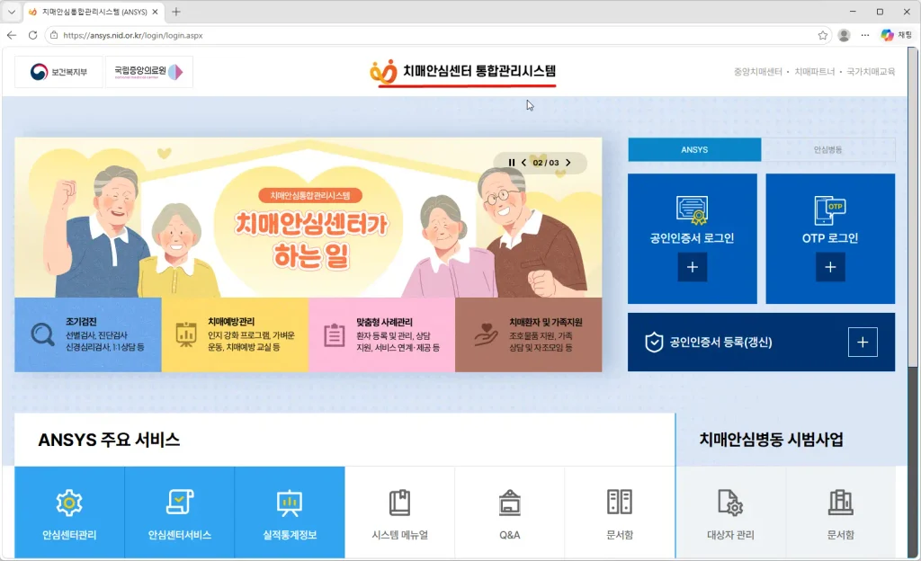Open the Q&A icon

pos(509,503)
